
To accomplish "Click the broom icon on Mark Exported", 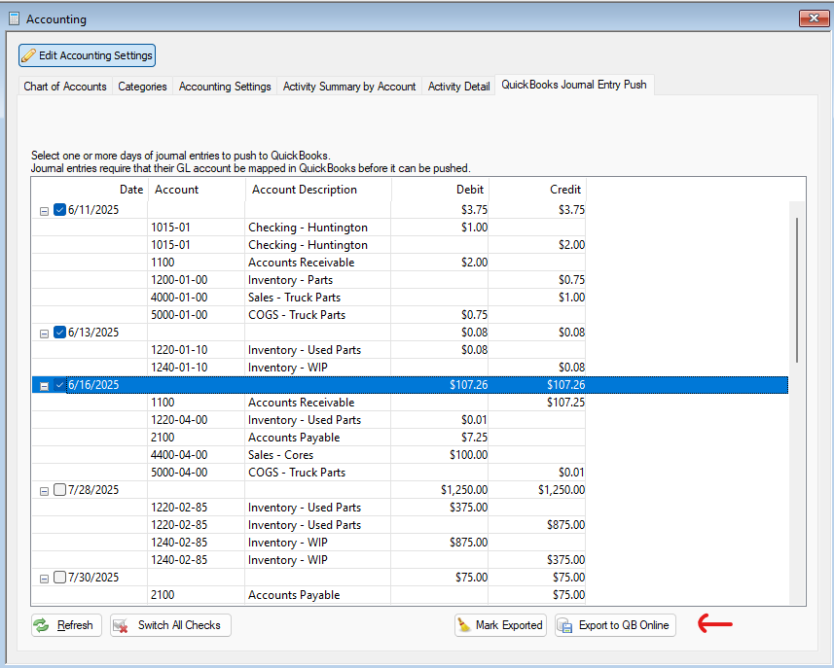I will 464,625.
